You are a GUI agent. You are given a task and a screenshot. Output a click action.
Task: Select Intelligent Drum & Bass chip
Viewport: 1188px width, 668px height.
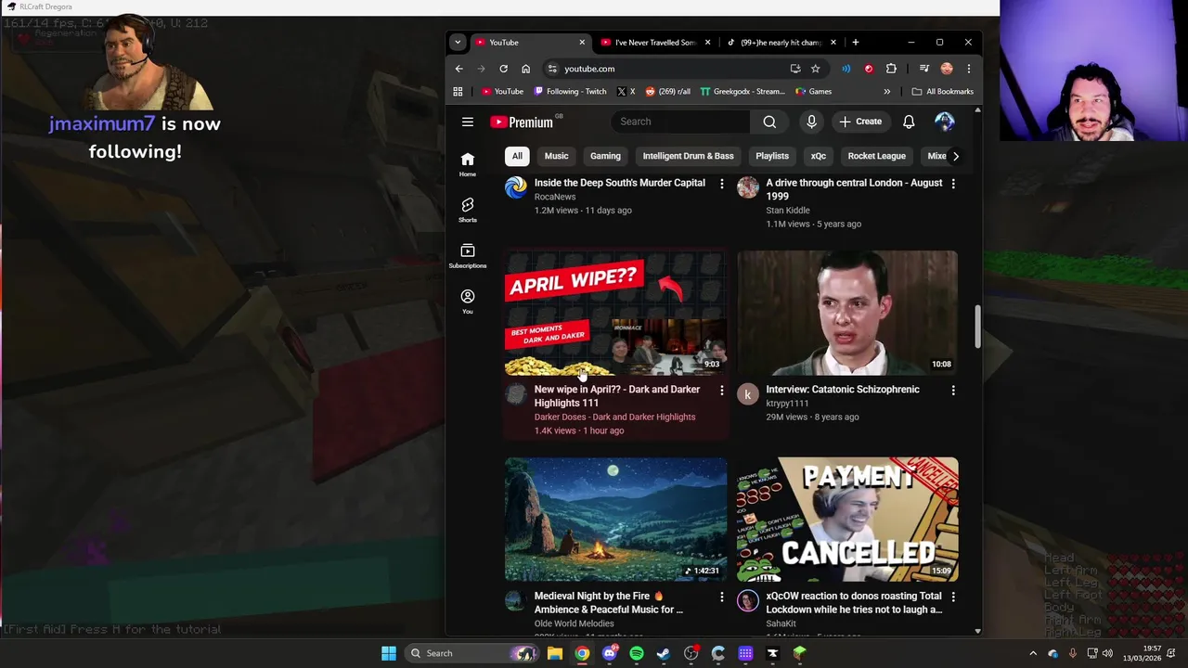pyautogui.click(x=688, y=156)
